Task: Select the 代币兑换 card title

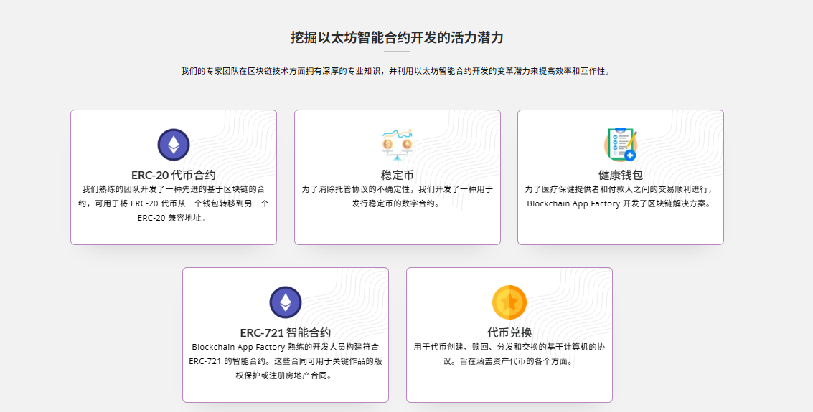Action: [509, 332]
